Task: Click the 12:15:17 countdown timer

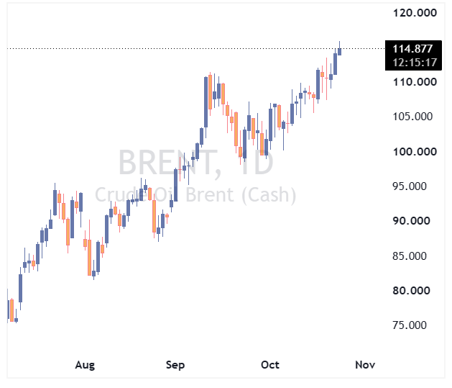Action: pyautogui.click(x=415, y=63)
